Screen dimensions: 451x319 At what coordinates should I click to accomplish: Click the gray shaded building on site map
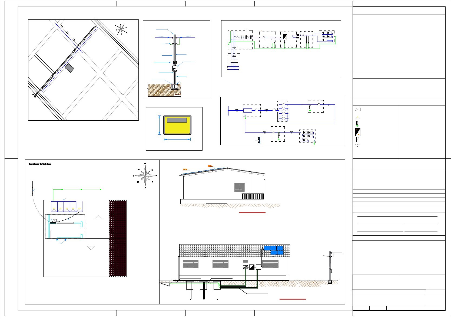coord(69,68)
